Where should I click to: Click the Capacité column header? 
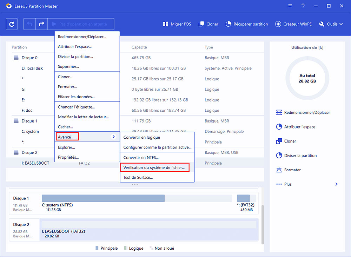click(139, 47)
